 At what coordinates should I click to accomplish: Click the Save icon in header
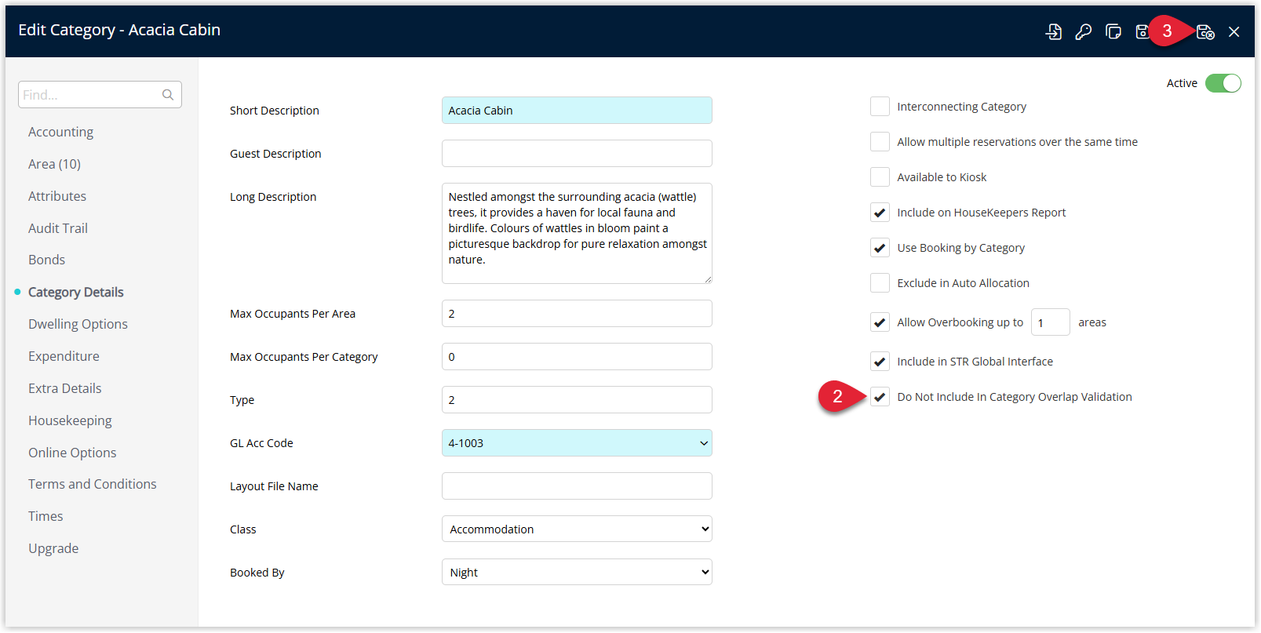(1143, 31)
